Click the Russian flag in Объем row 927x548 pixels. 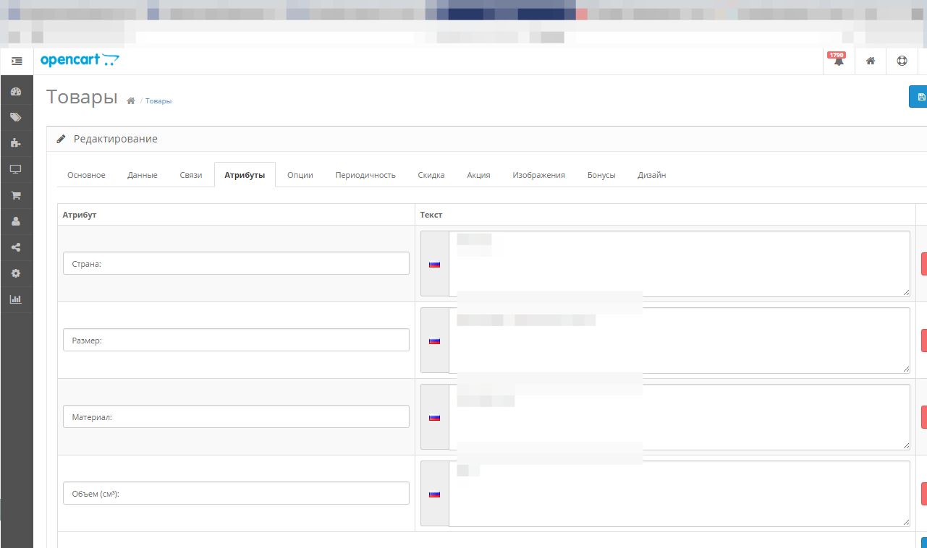point(434,494)
